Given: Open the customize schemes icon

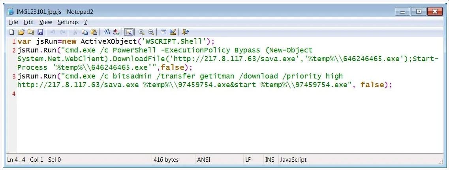Looking at the screenshot, I should 173,32.
